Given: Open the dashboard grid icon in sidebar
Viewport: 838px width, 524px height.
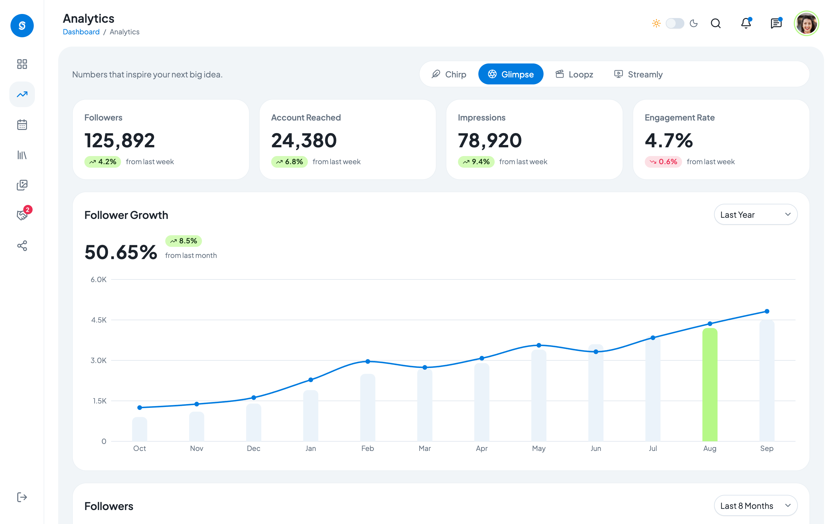Looking at the screenshot, I should 22,64.
